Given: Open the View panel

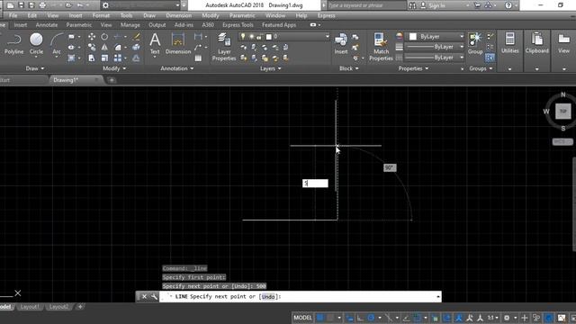Looking at the screenshot, I should 563,43.
